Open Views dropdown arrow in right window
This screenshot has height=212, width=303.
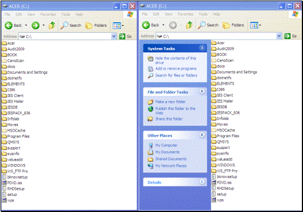click(260, 25)
